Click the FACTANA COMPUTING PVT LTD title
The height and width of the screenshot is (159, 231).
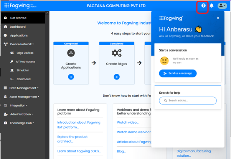point(116,6)
